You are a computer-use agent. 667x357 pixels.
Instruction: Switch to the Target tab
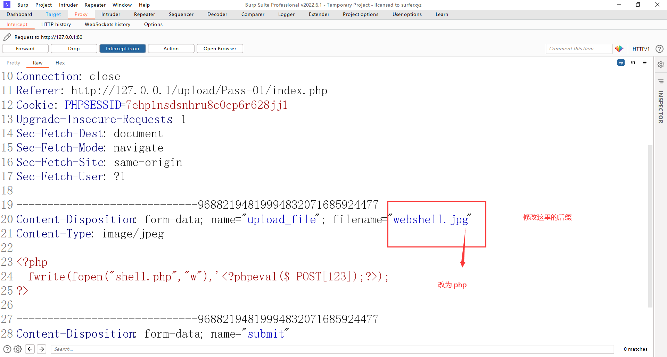click(x=53, y=14)
